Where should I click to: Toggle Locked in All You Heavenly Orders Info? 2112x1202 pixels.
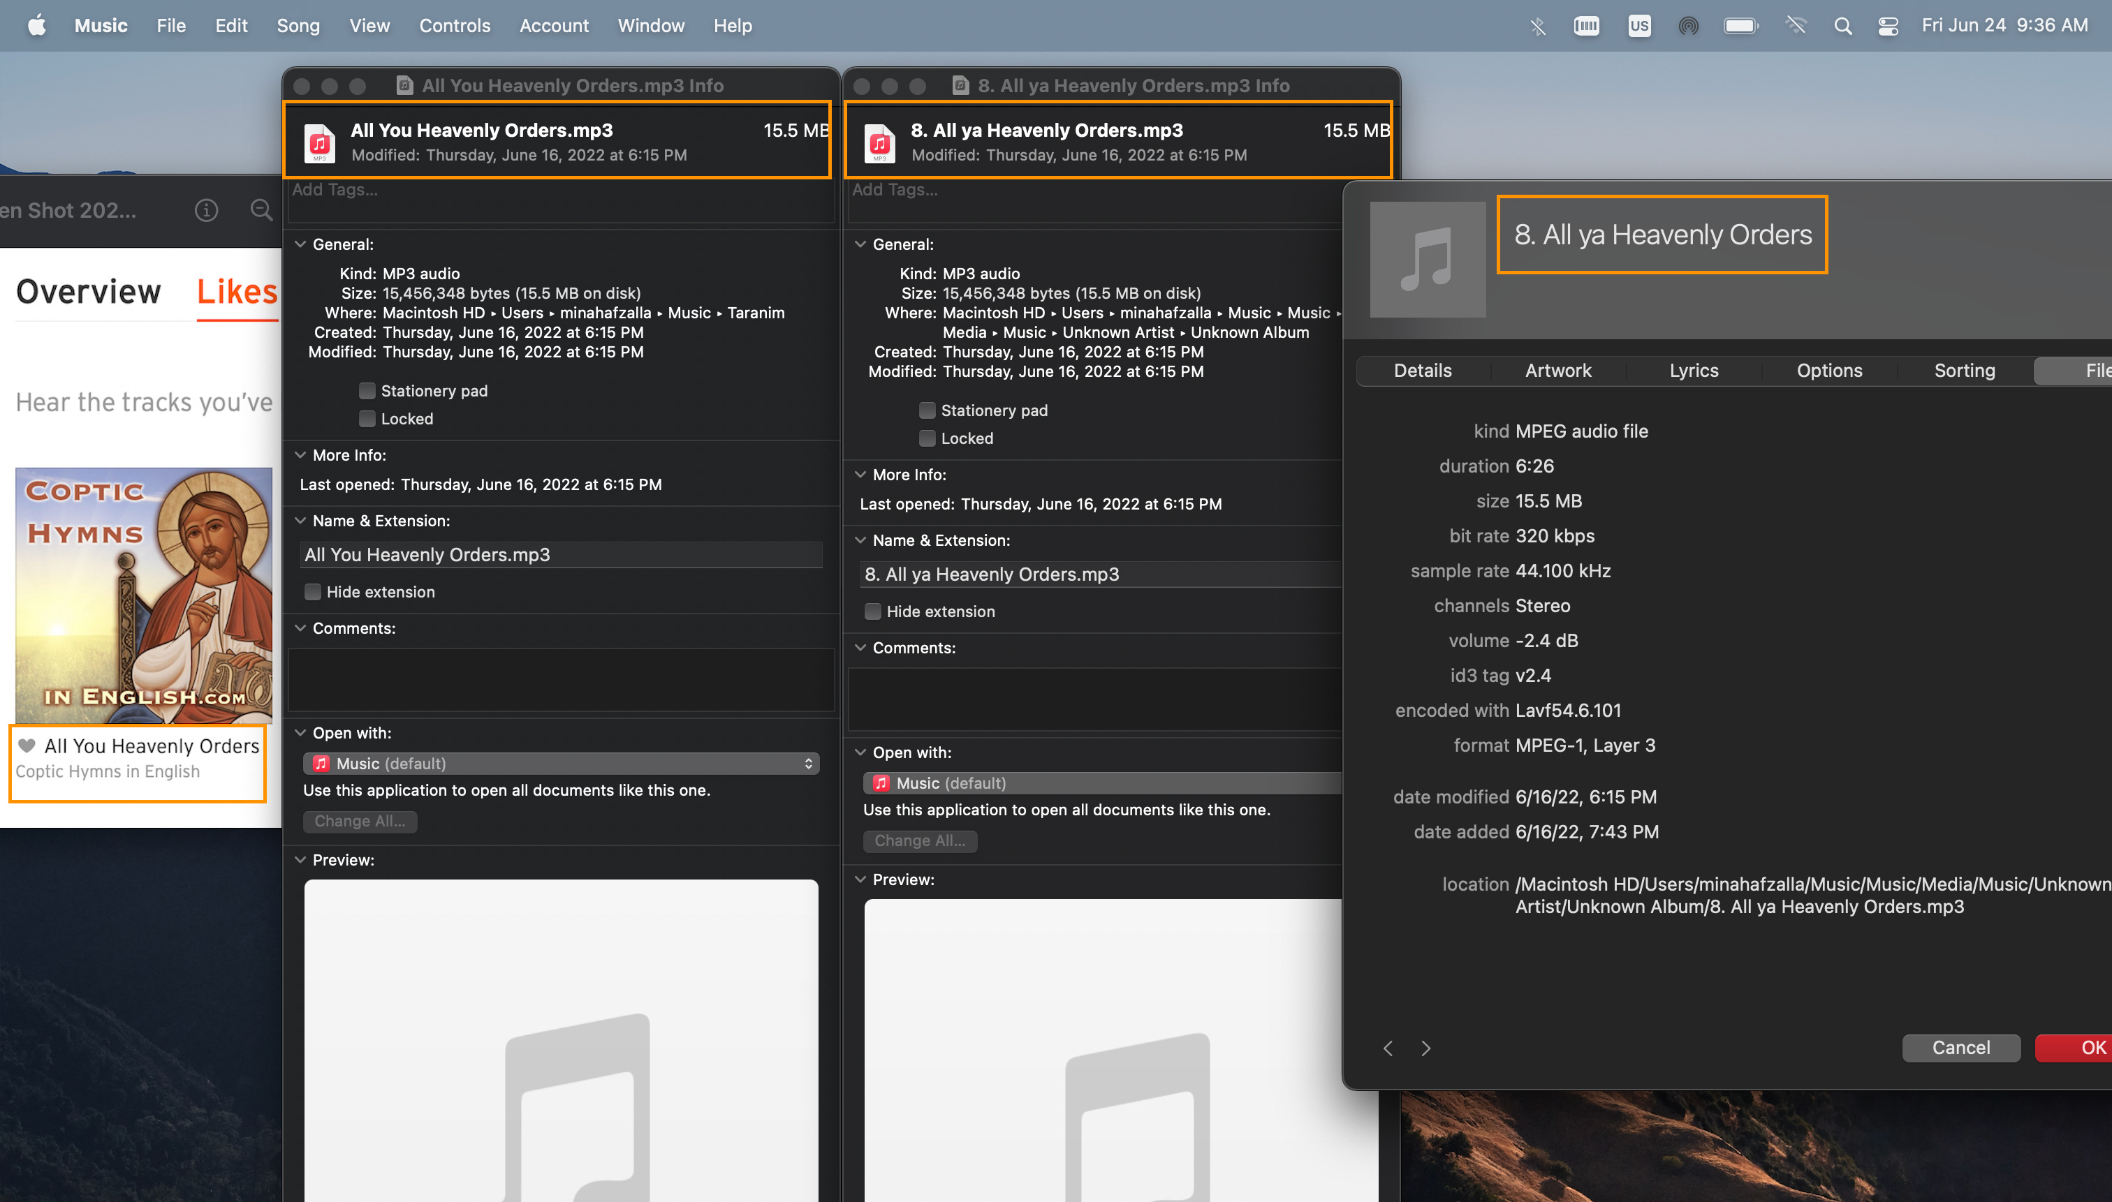pos(367,419)
